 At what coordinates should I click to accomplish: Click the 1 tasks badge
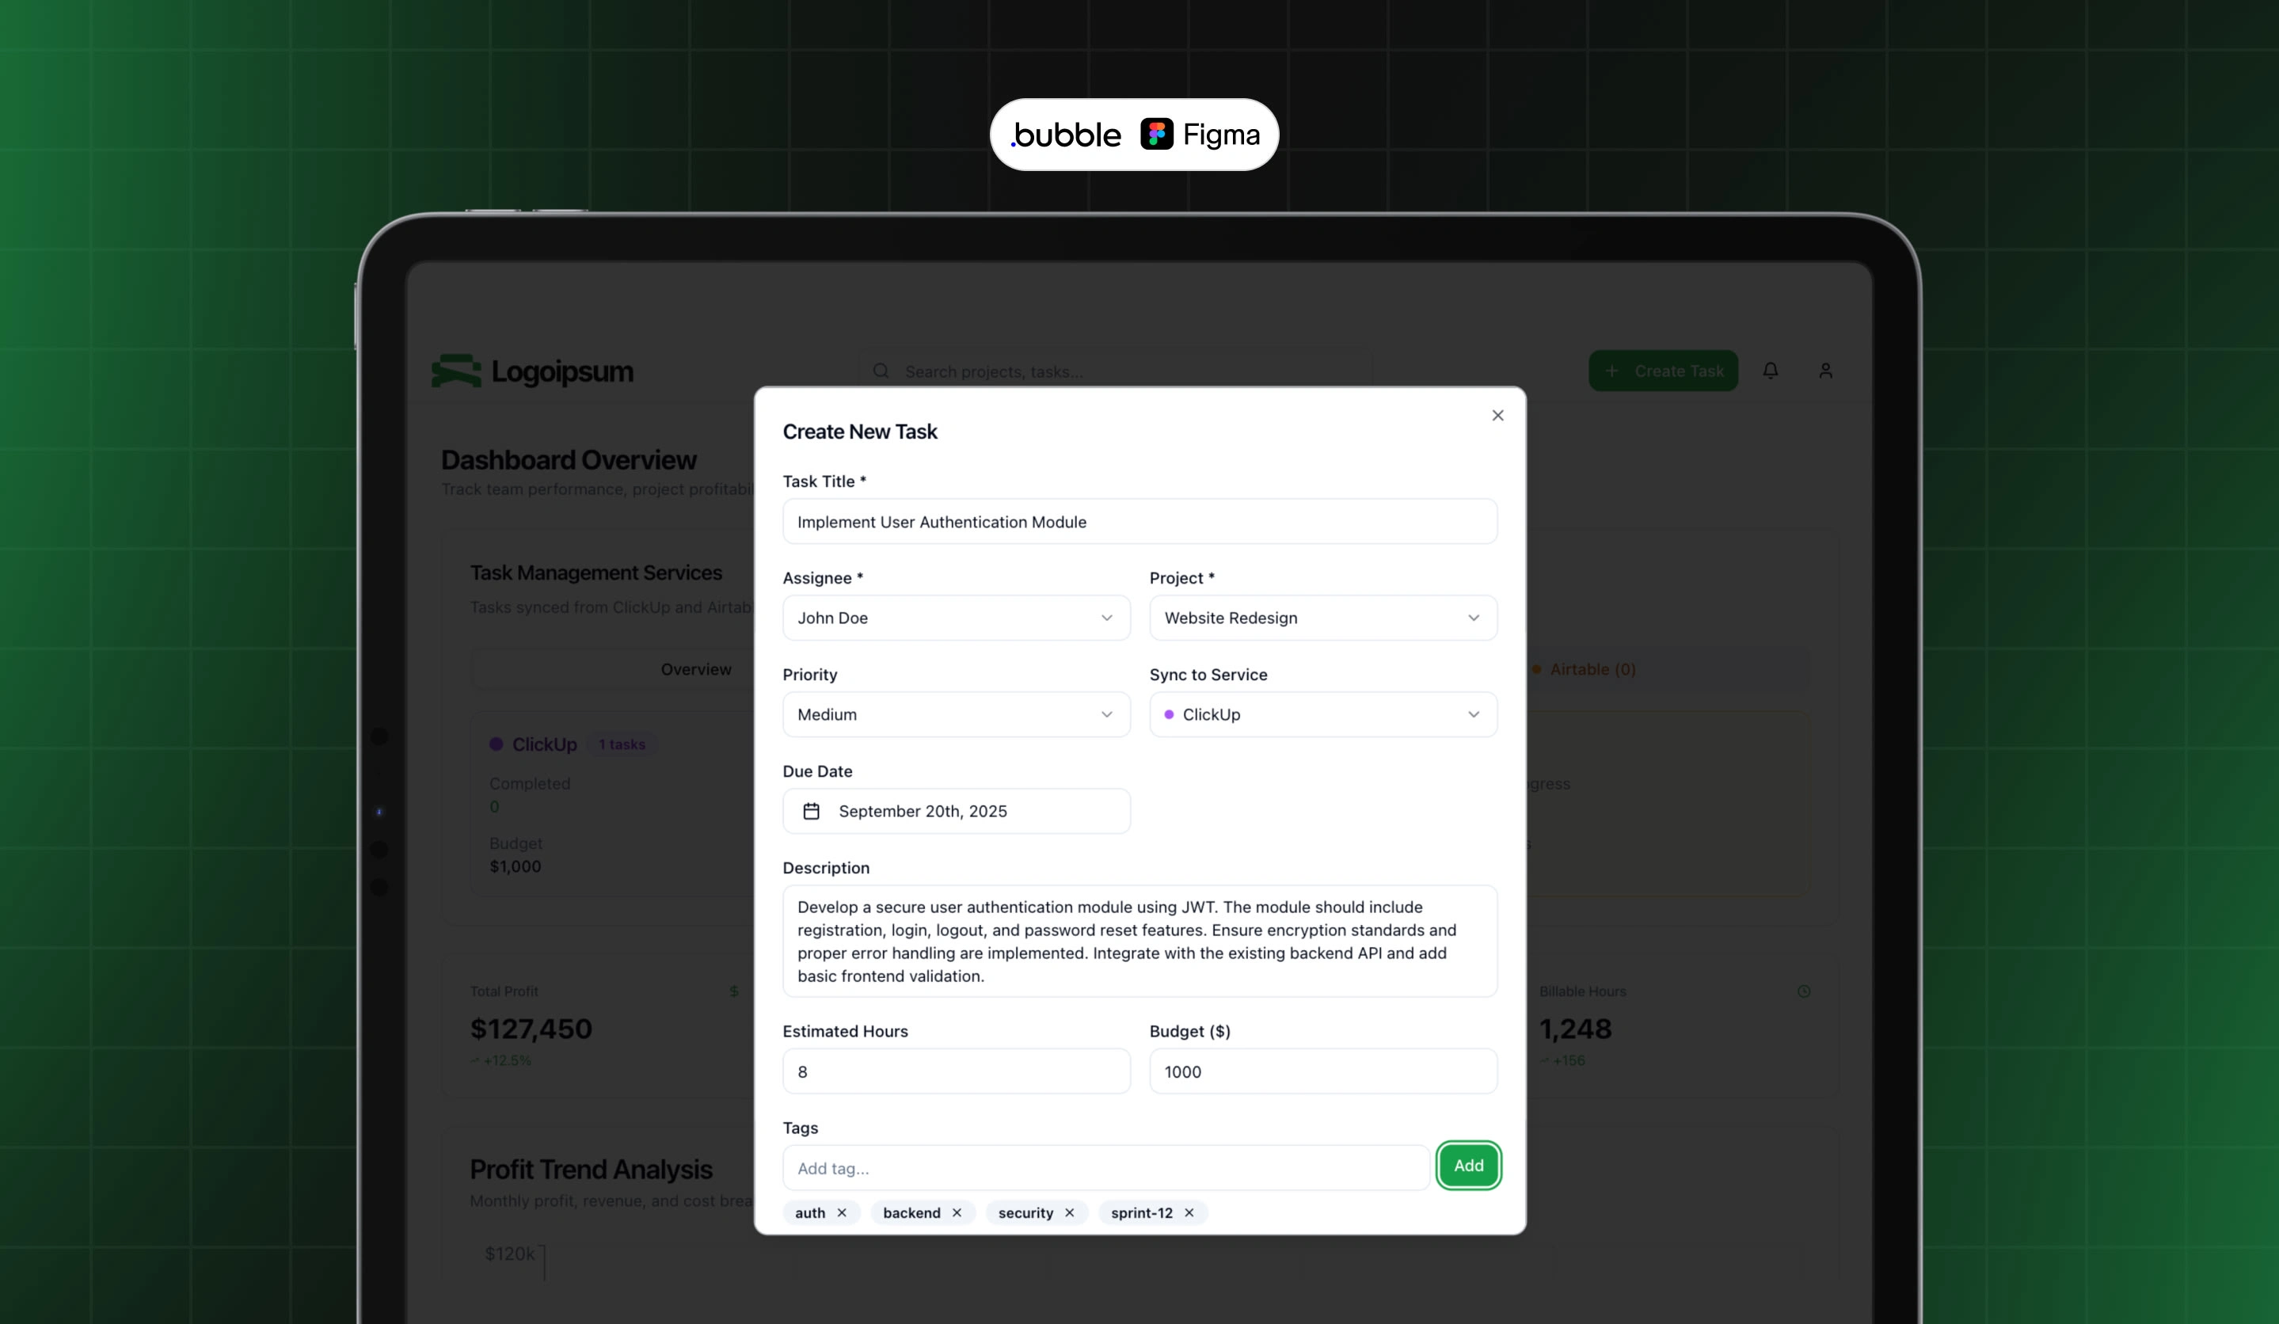(x=622, y=744)
